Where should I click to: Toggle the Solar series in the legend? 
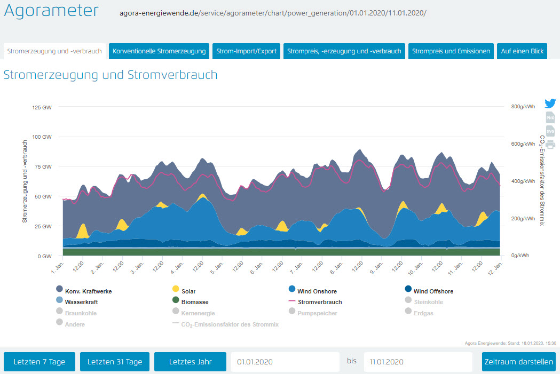point(188,291)
